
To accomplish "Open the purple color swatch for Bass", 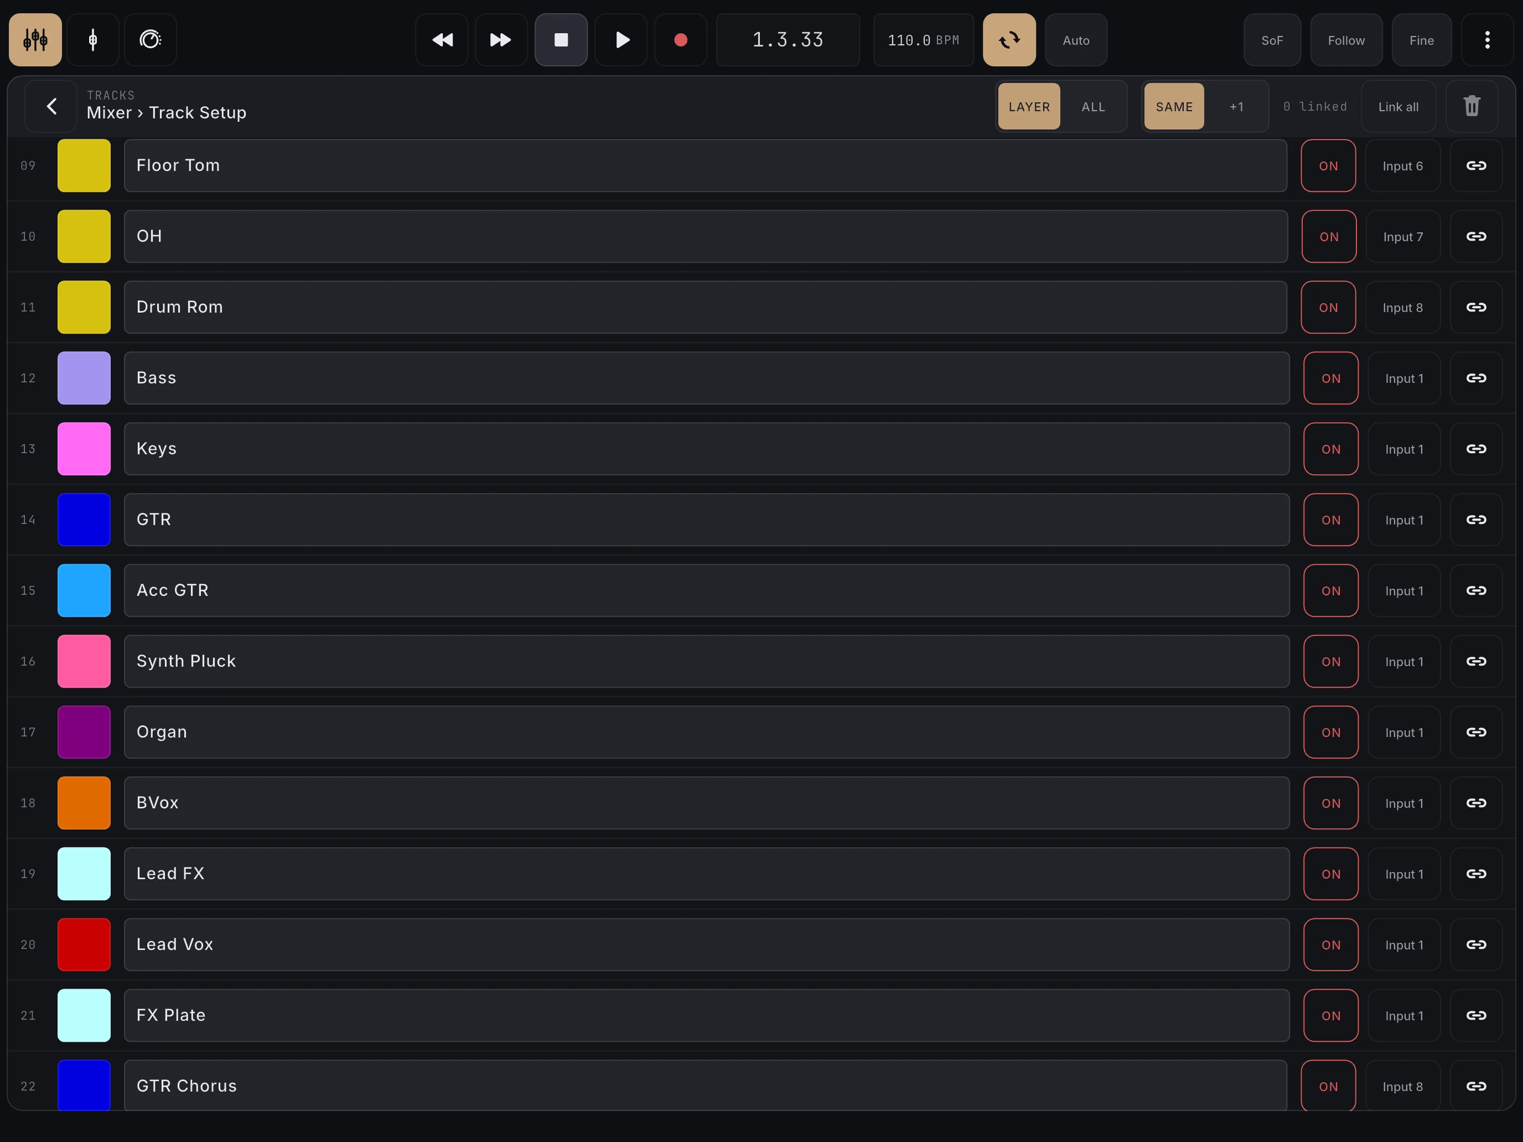I will (84, 378).
